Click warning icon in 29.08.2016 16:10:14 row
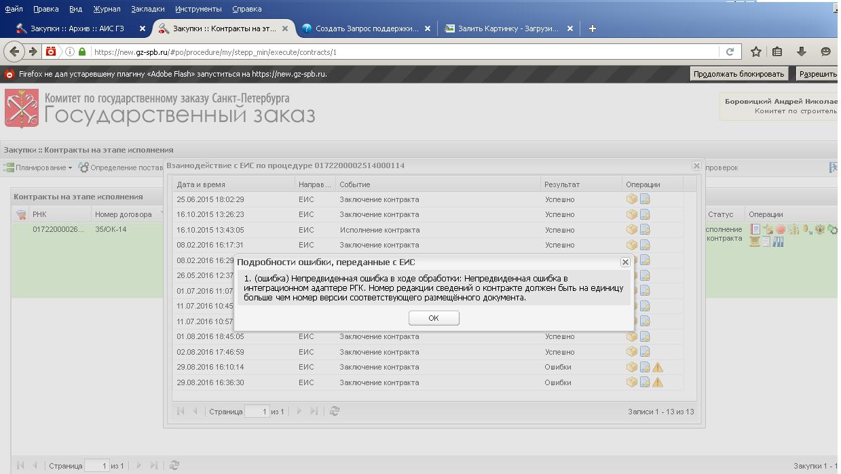This screenshot has height=474, width=841. pyautogui.click(x=657, y=368)
